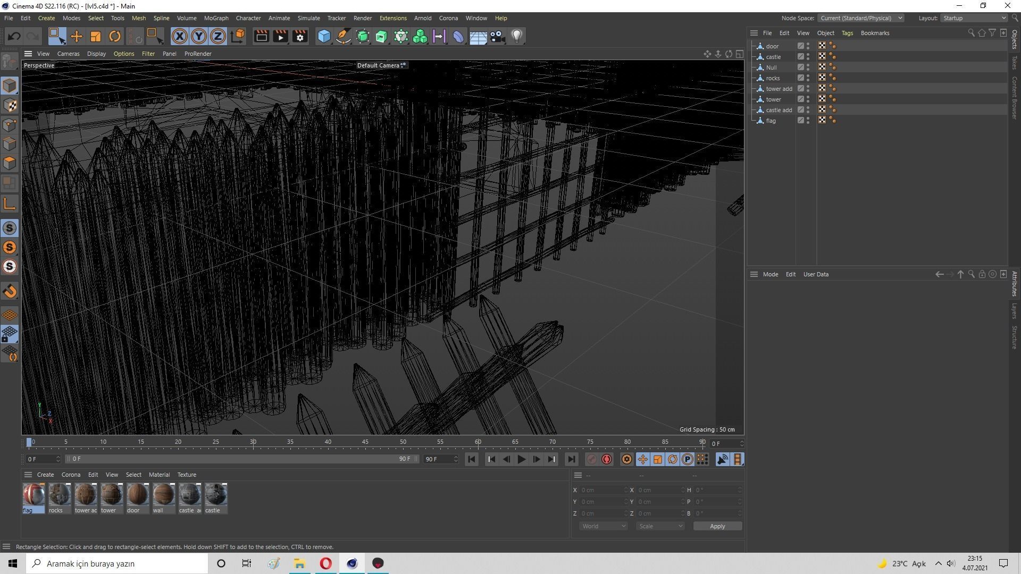Image resolution: width=1021 pixels, height=574 pixels.
Task: Open the Deformer bend icon
Action: pos(458,36)
